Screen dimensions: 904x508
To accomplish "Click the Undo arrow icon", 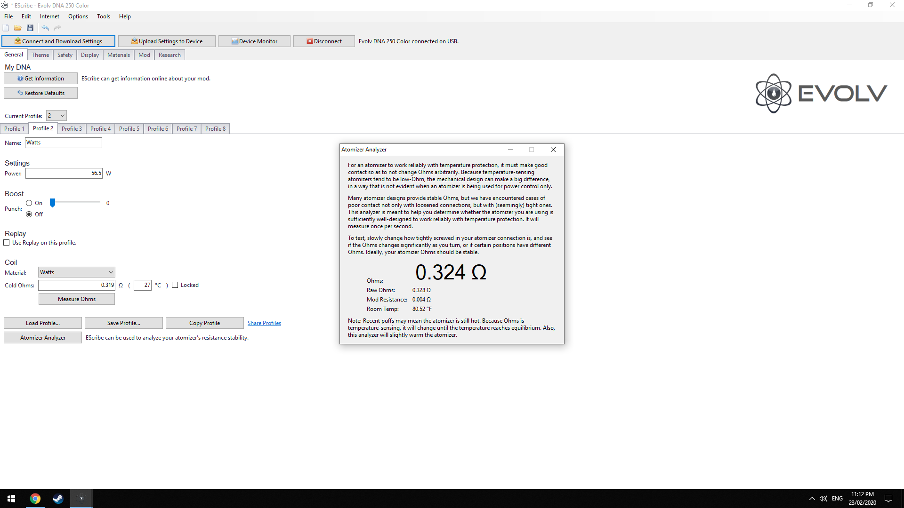I will pos(45,28).
